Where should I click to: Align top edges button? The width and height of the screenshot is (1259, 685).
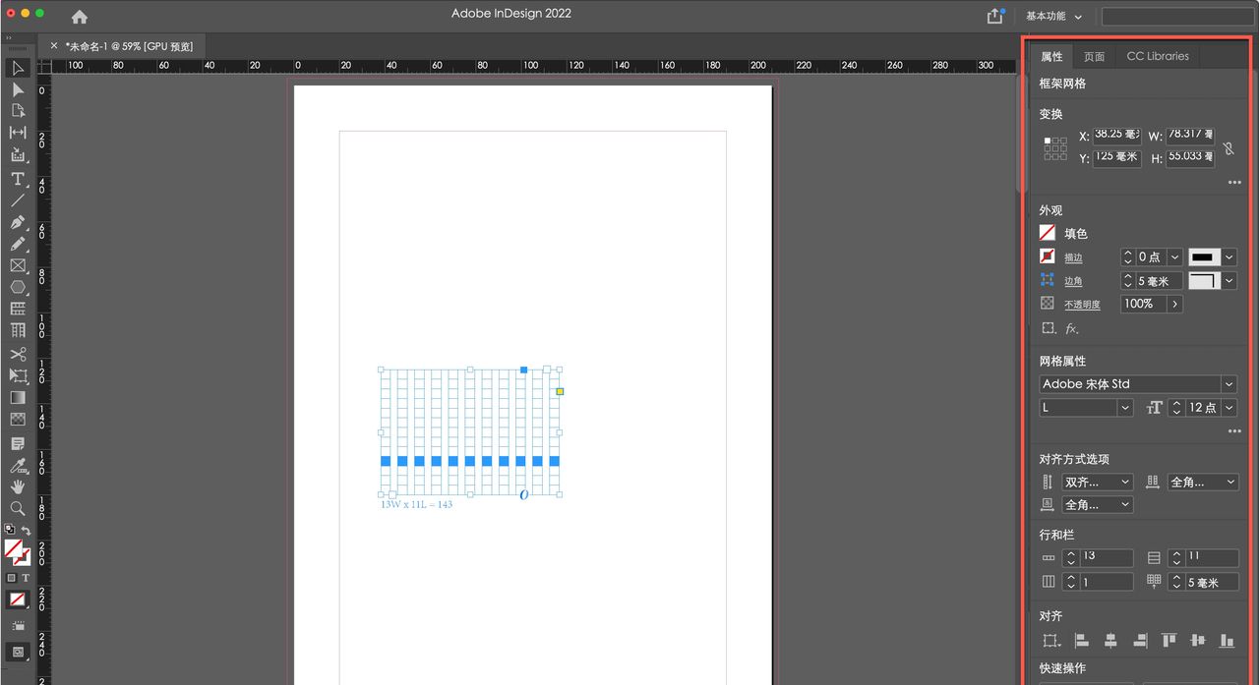click(1169, 641)
